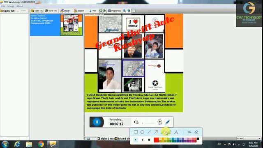Choose the smallest pen size dot
Image resolution: width=263 pixels, height=148 pixels.
tap(136, 140)
